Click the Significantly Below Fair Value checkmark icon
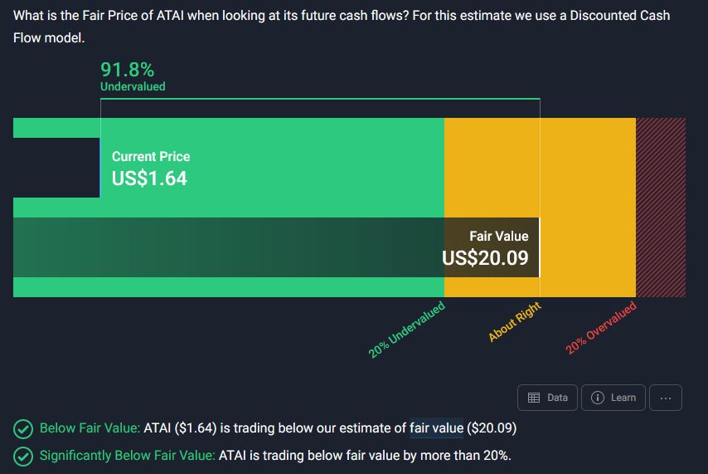The height and width of the screenshot is (474, 708). [x=23, y=456]
